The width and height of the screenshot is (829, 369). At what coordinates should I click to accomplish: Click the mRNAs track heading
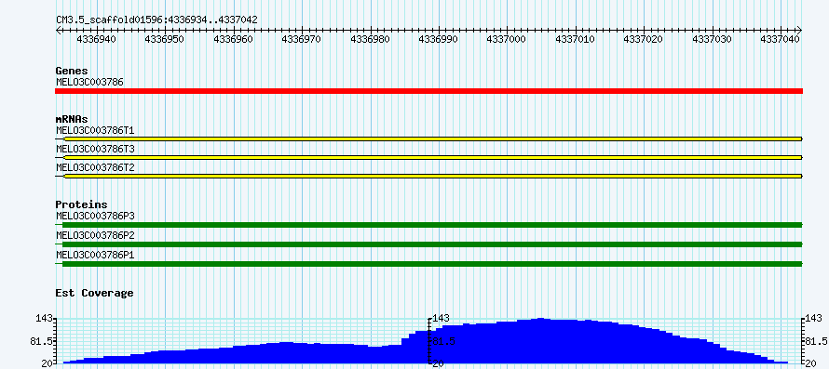click(x=72, y=119)
